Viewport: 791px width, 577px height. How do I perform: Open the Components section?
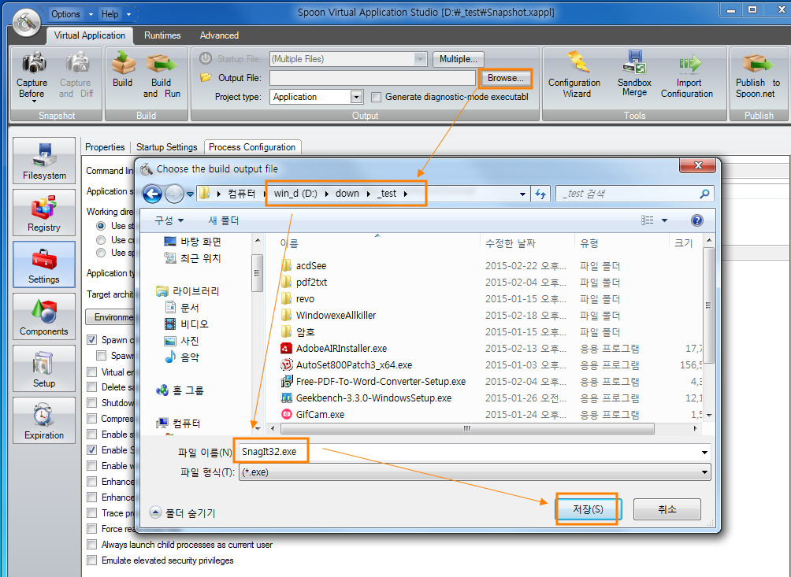pyautogui.click(x=44, y=316)
